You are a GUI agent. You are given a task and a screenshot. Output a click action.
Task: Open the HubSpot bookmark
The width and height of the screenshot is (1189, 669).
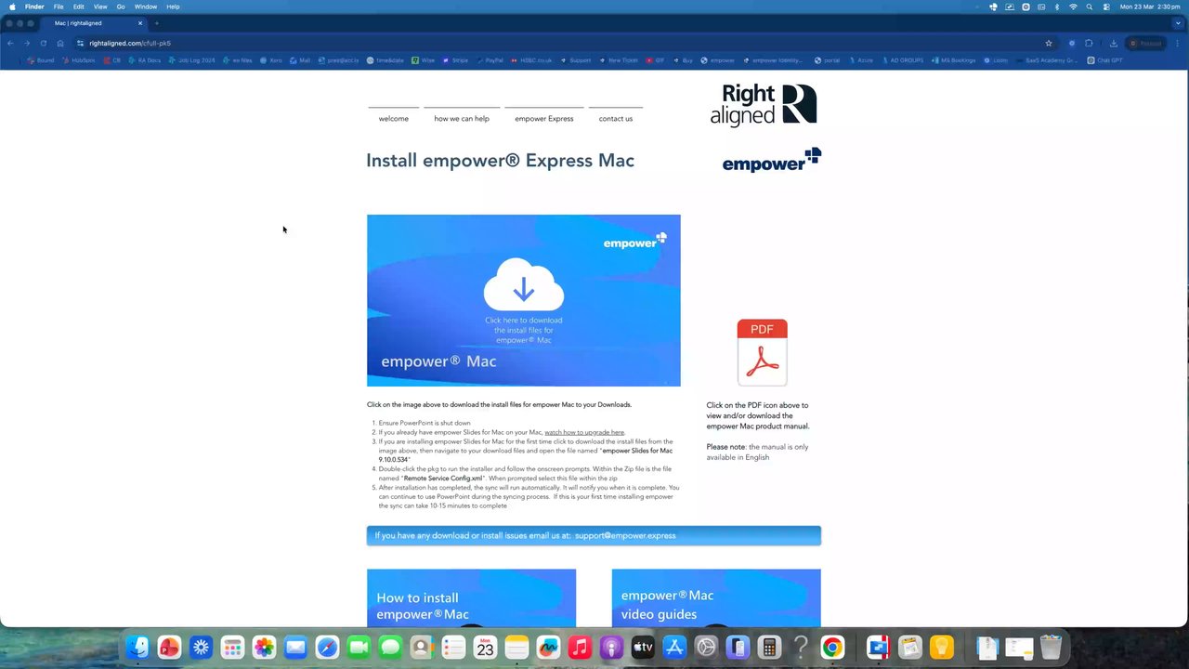(x=78, y=60)
